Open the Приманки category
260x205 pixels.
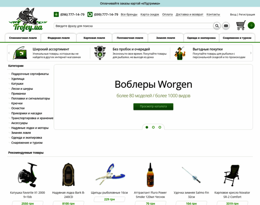[18, 94]
